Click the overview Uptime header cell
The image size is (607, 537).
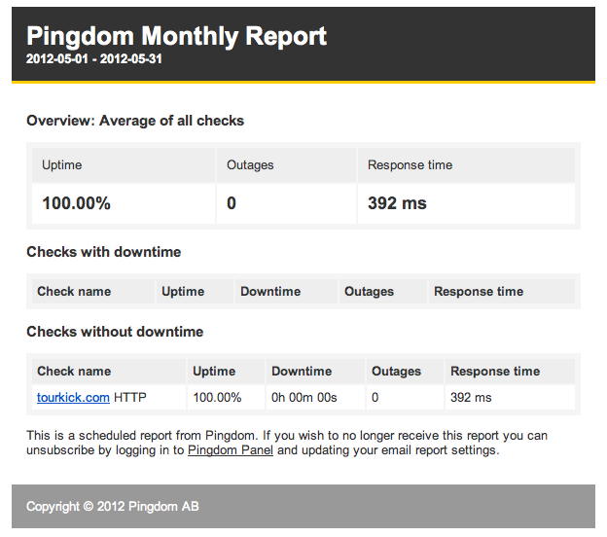click(124, 165)
